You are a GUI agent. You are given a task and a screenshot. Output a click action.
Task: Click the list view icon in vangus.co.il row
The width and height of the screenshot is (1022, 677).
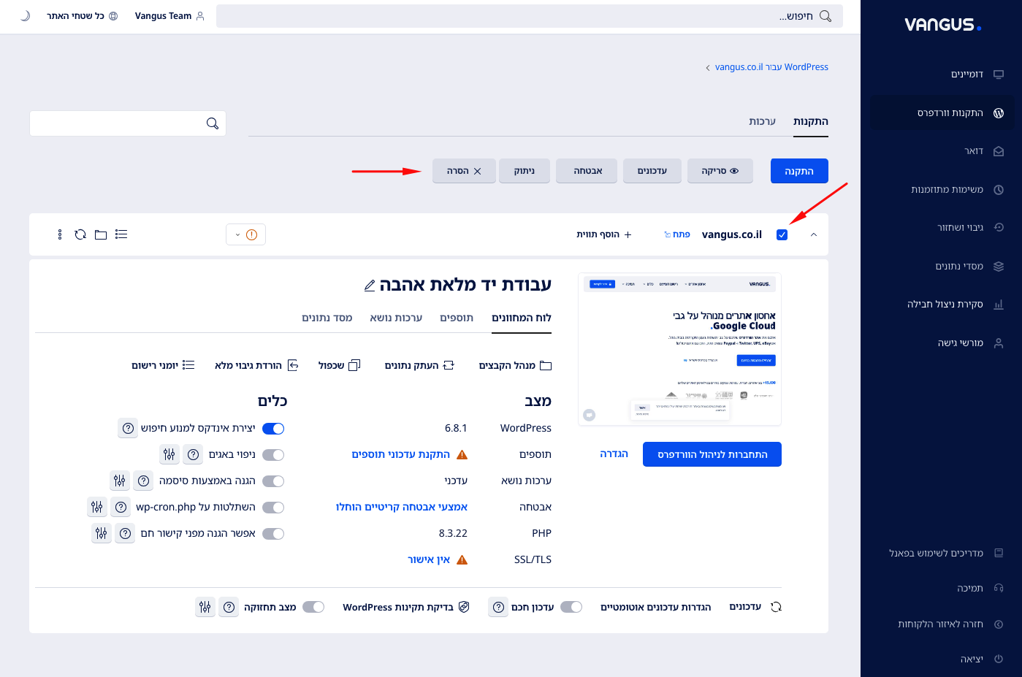121,234
